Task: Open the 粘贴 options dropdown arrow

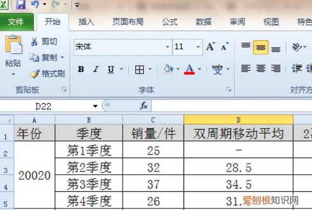Action: pos(13,74)
